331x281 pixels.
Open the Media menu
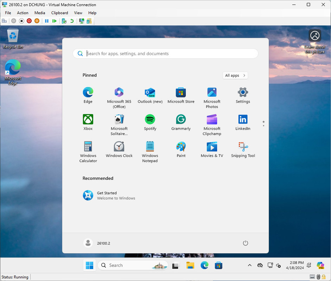coord(40,13)
